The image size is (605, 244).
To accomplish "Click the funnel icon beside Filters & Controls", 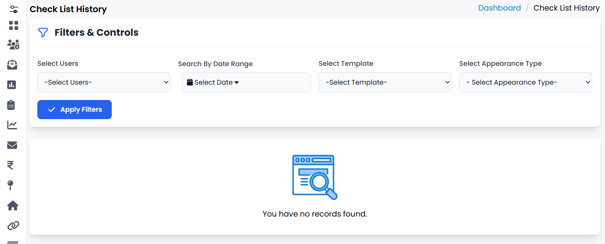I will tap(43, 32).
